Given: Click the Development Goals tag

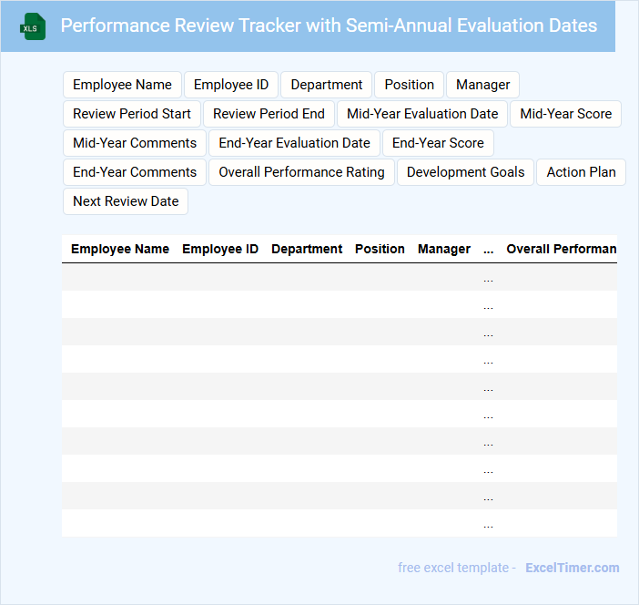Looking at the screenshot, I should click(x=465, y=172).
